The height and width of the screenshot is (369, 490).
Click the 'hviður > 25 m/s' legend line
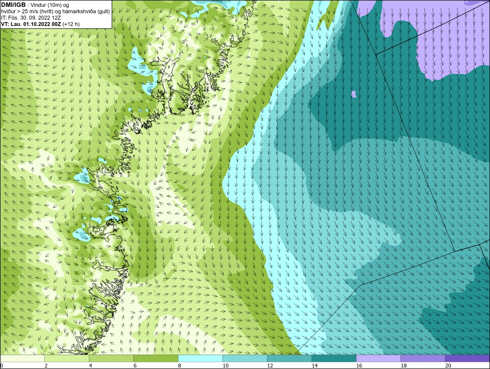(55, 12)
